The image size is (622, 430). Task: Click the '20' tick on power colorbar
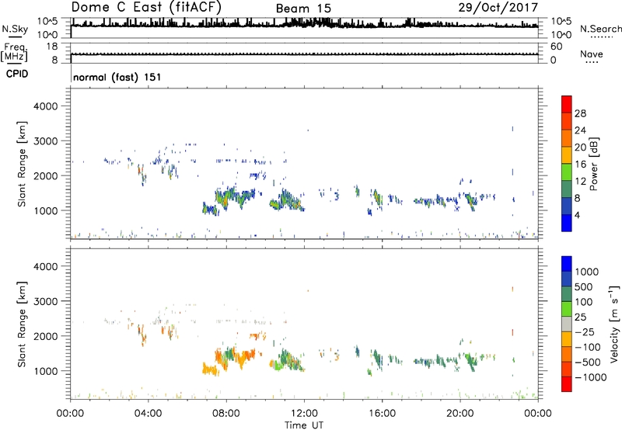[580, 147]
